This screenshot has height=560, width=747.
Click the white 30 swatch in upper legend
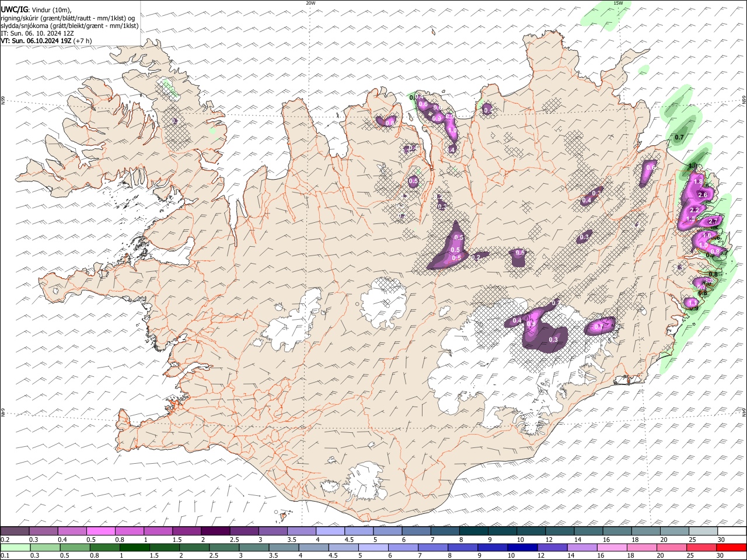pyautogui.click(x=732, y=531)
